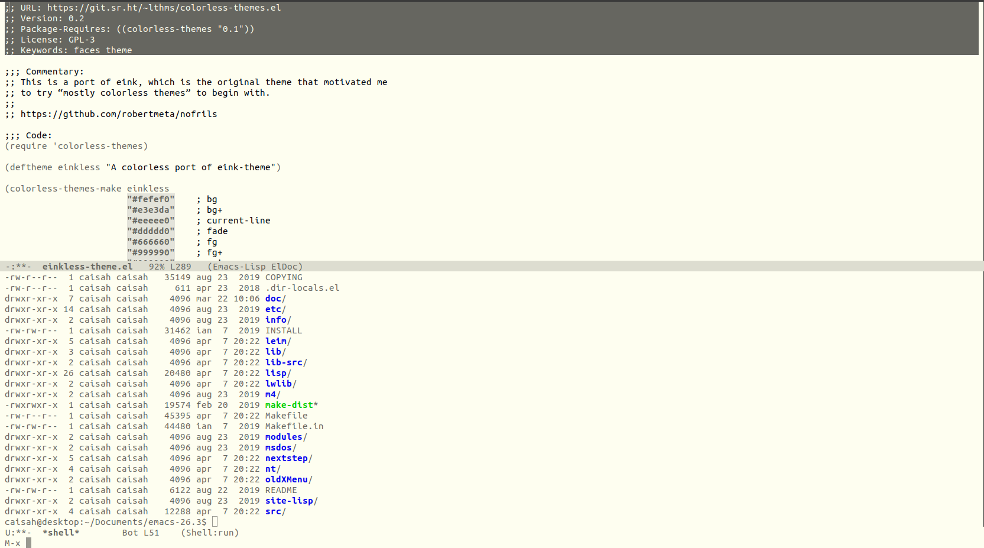
Task: Click einkless-theme.el buffer name in mode line
Action: click(x=87, y=267)
